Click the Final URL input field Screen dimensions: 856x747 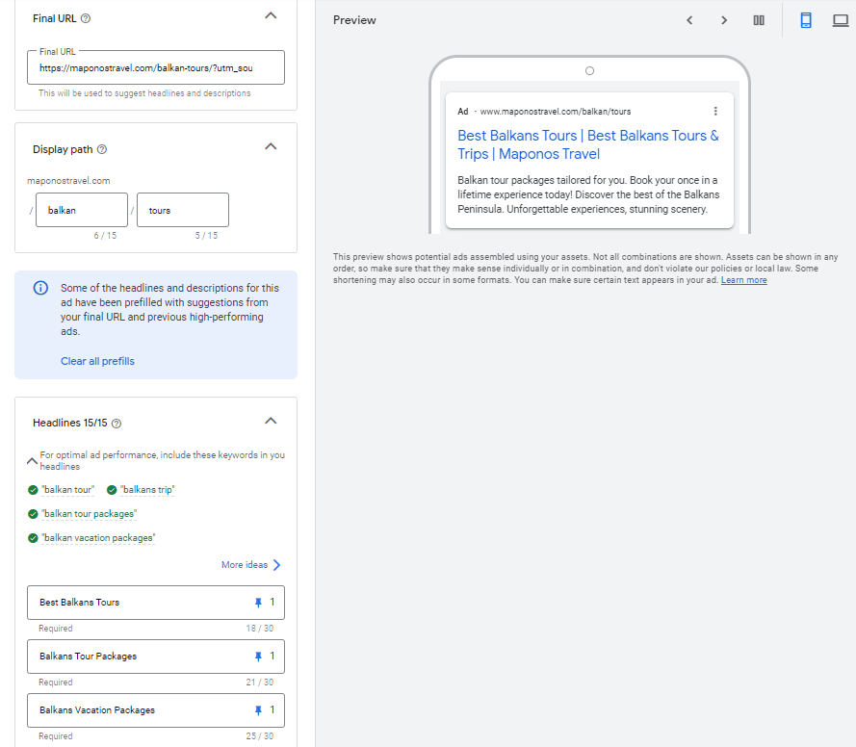coord(156,67)
